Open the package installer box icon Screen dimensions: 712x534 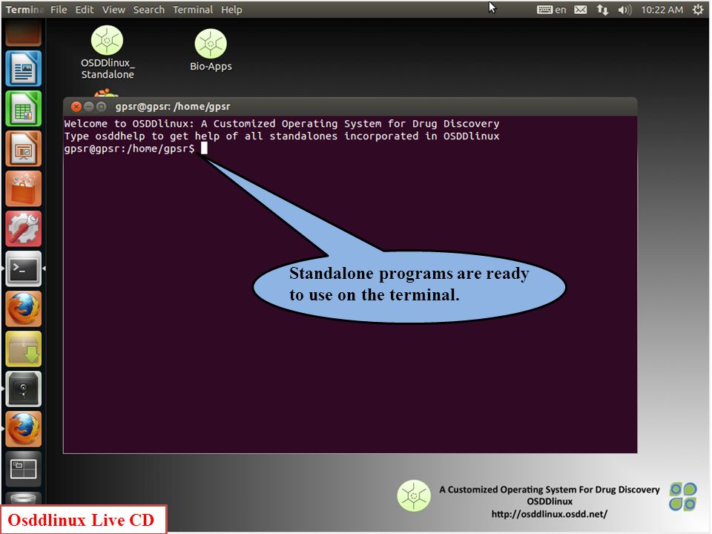click(x=24, y=349)
